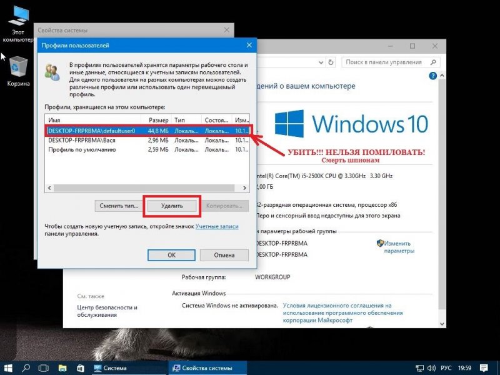The image size is (500, 375).
Task: Click the 2,96 МБ size cell
Action: pos(158,140)
